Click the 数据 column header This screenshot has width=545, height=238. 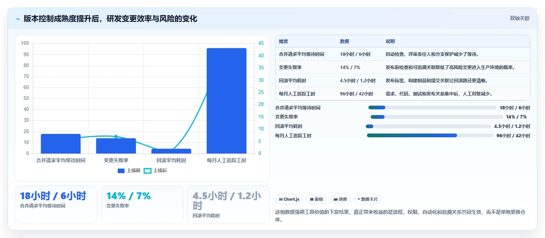coord(345,41)
